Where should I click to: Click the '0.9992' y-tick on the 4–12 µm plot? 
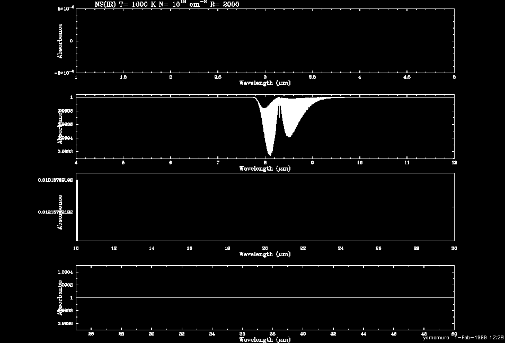coord(65,152)
